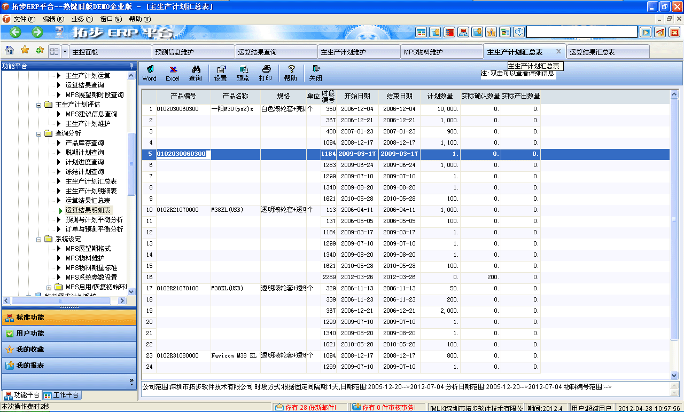684x412 pixels.
Task: Open the 查询 search tool
Action: [196, 73]
